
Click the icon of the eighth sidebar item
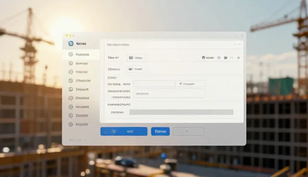point(71,115)
